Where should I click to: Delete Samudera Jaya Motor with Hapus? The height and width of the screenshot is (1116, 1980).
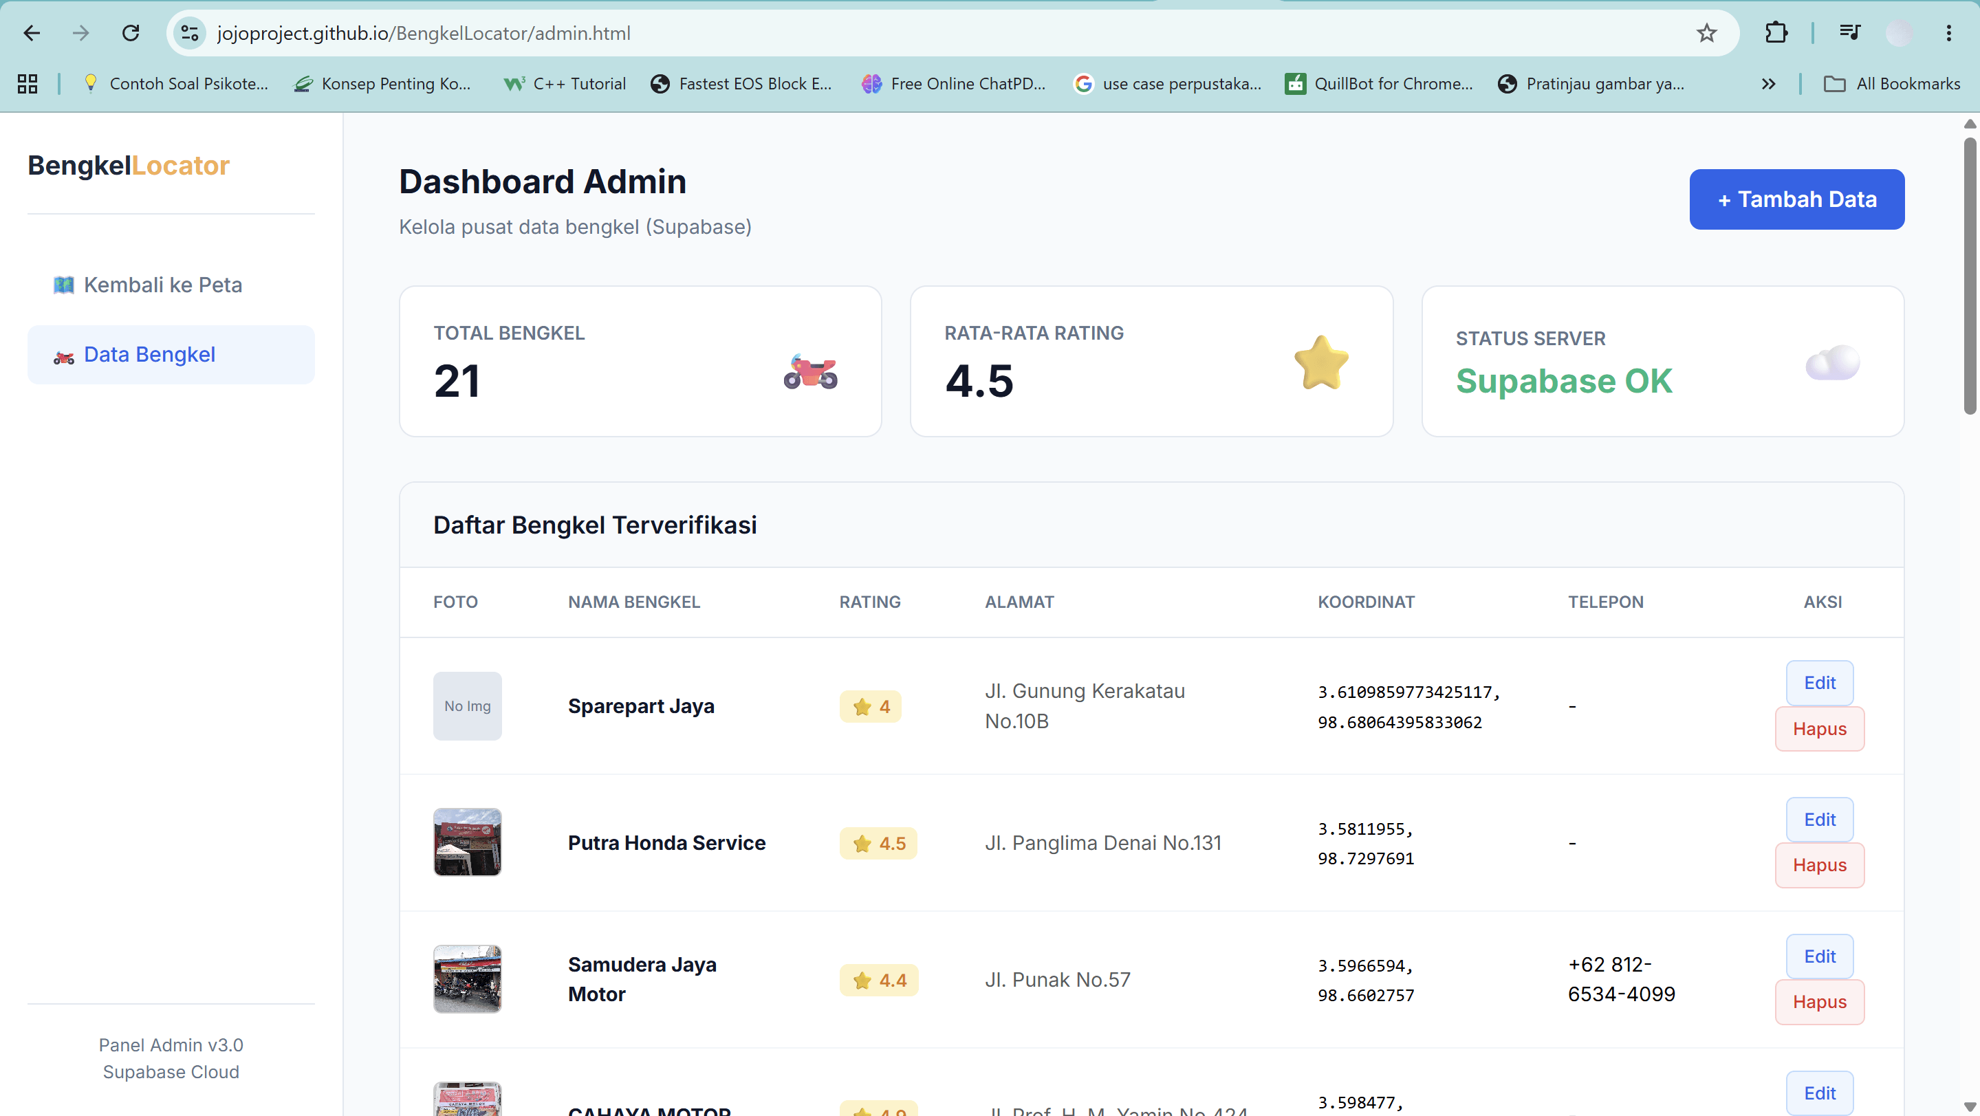coord(1819,1001)
